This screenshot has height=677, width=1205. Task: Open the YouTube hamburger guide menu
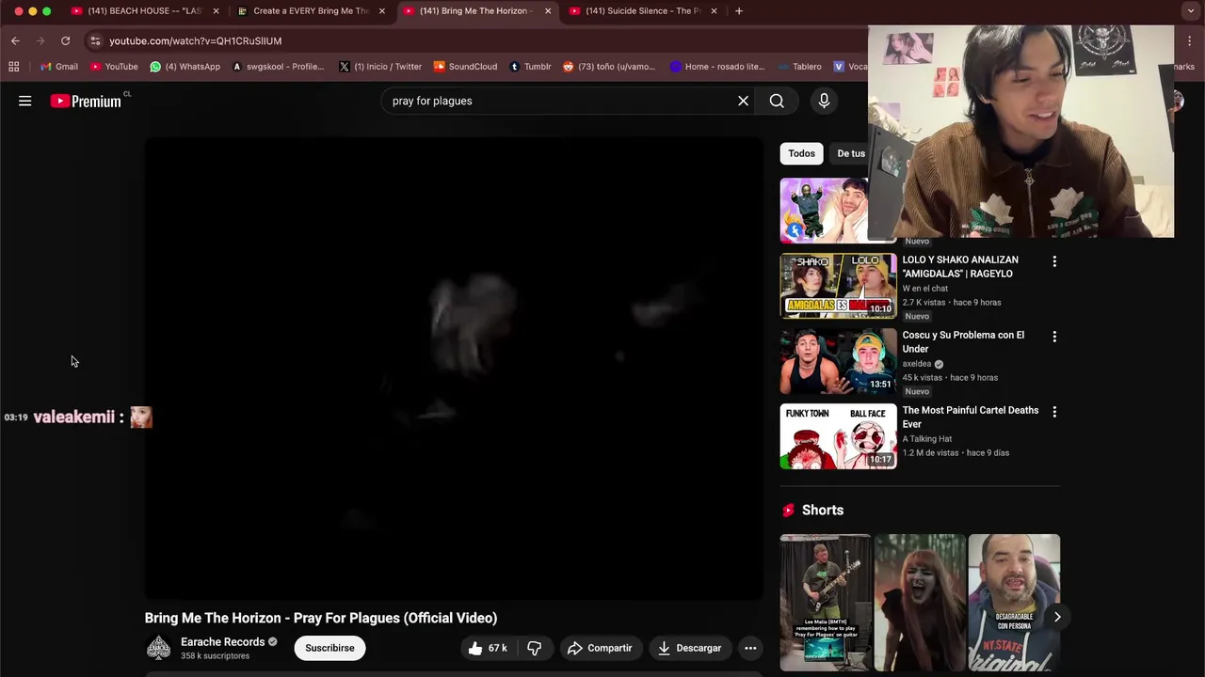coord(25,101)
